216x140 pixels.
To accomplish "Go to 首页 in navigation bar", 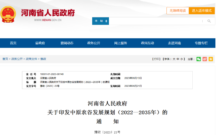I will pos(13,43).
